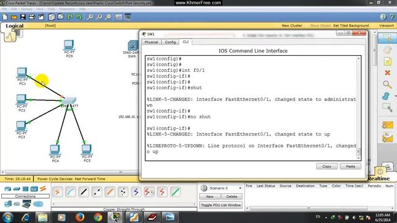The width and height of the screenshot is (397, 223).
Task: Click the CLI vertical scrollbar
Action: 359,108
